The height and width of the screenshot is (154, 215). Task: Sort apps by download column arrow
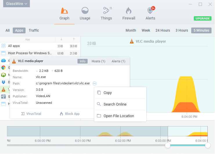[61, 39]
